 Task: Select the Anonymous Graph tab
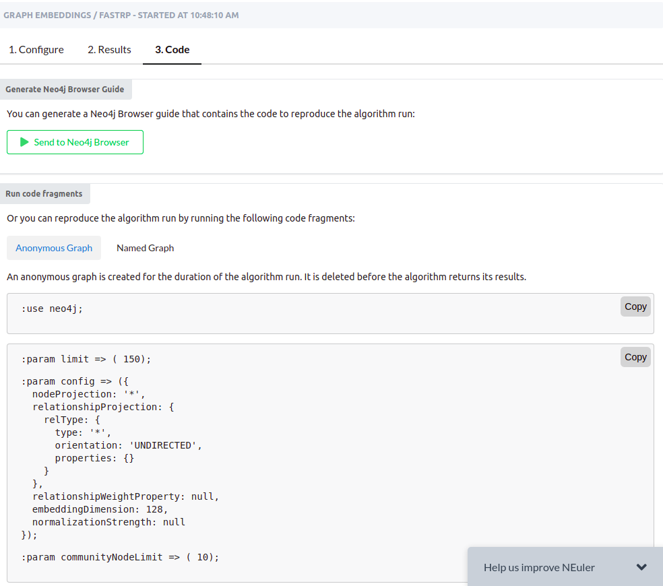coord(54,248)
